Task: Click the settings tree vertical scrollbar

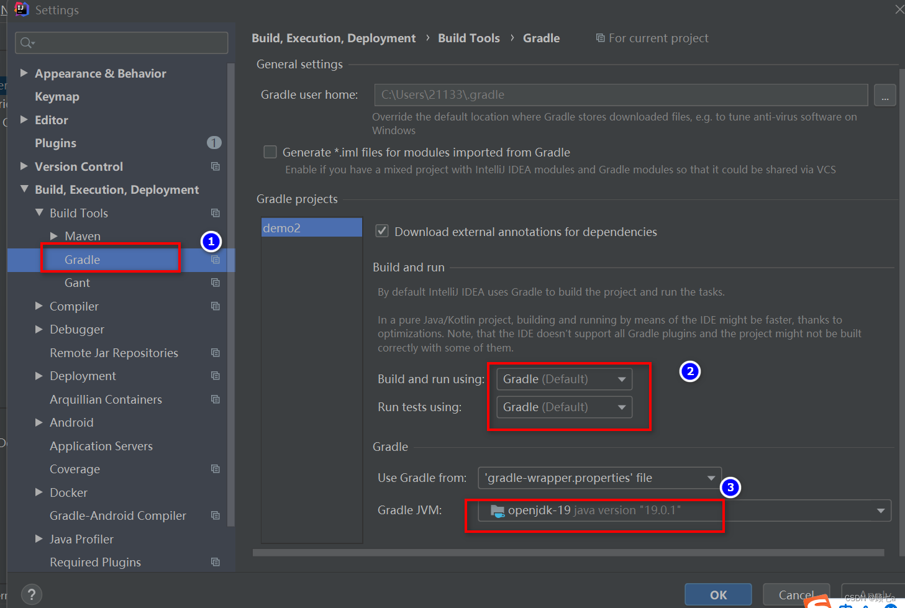Action: coord(231,295)
